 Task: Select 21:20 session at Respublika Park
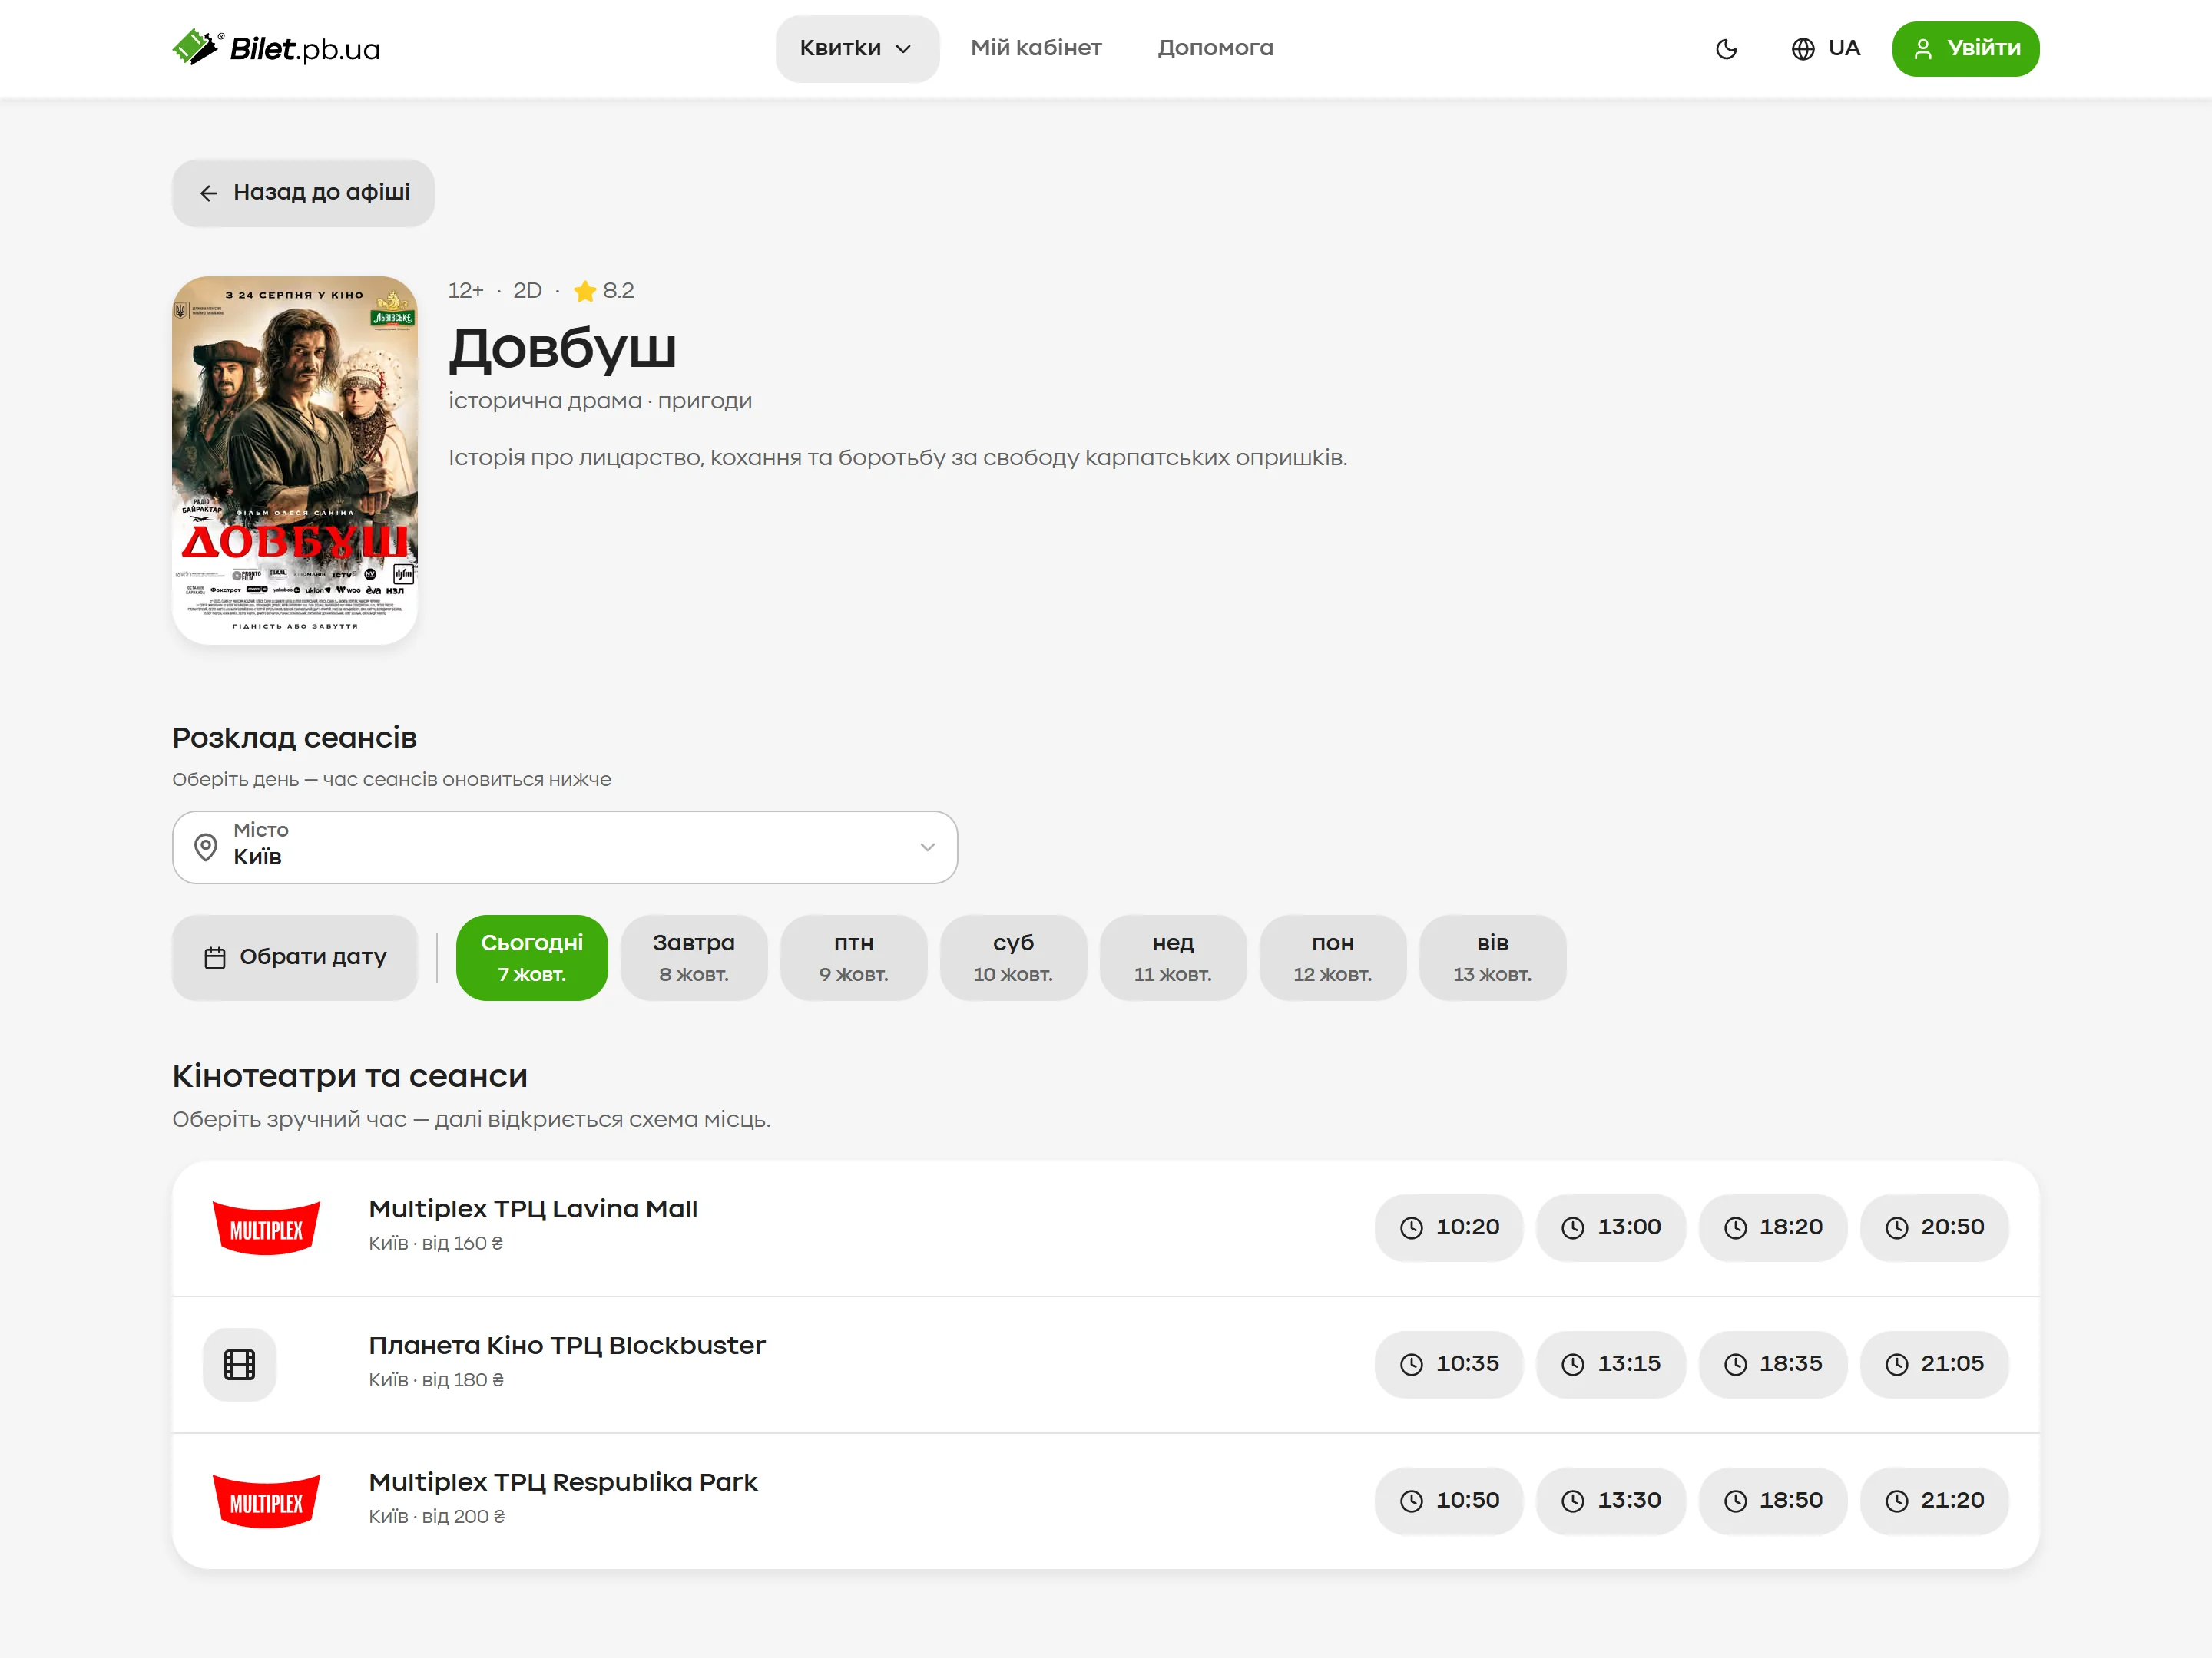tap(1934, 1501)
